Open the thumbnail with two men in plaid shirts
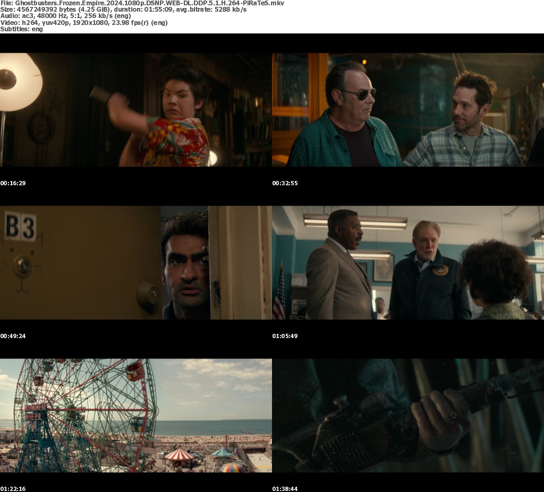 (x=407, y=110)
